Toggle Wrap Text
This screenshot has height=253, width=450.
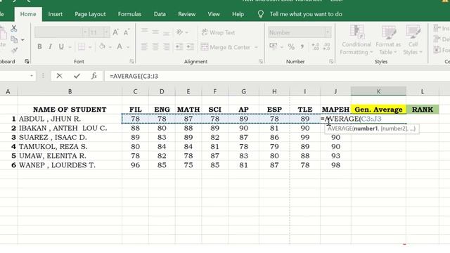[218, 32]
